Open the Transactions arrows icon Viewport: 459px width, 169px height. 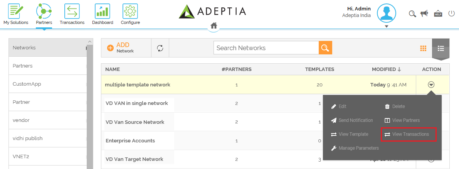[x=72, y=11]
